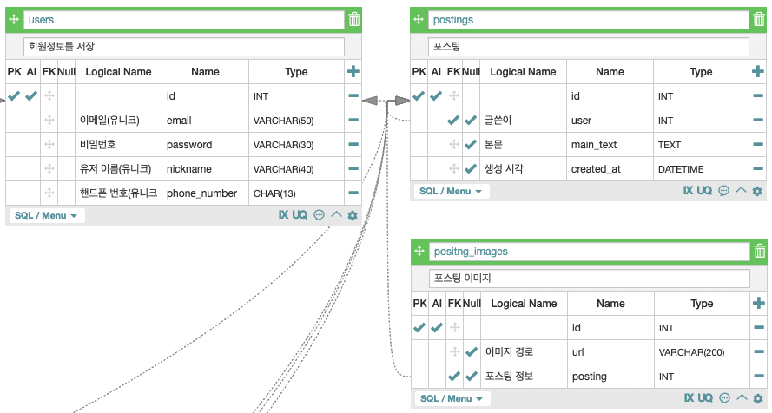Add a new column to postings table

(x=758, y=72)
